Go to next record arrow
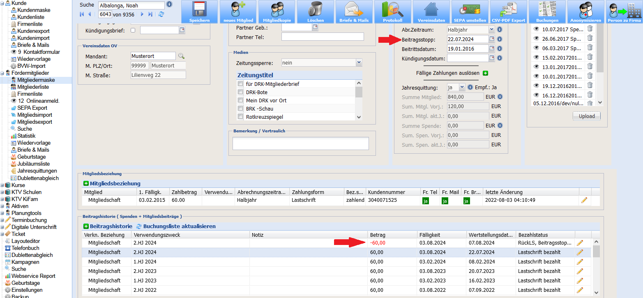The width and height of the screenshot is (643, 298). click(142, 14)
